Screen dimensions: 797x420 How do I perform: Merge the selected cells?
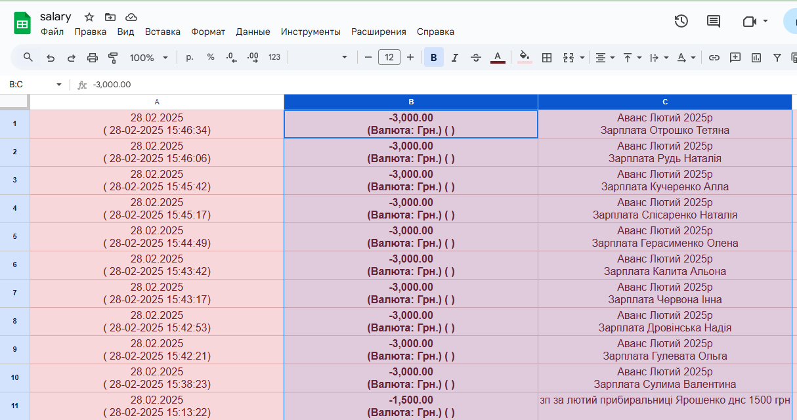[x=569, y=58]
